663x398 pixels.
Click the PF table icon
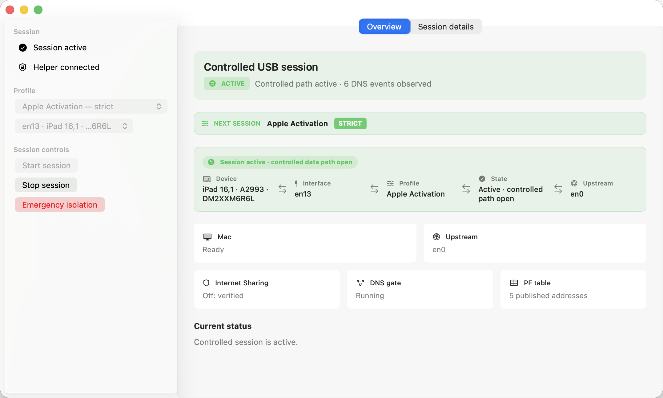coord(514,283)
